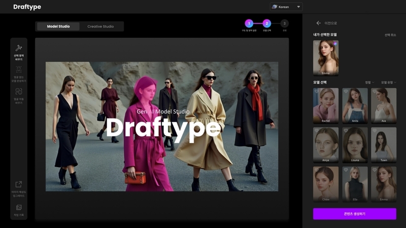Open the image resolution upgrade tool
The width and height of the screenshot is (406, 228).
click(x=19, y=189)
